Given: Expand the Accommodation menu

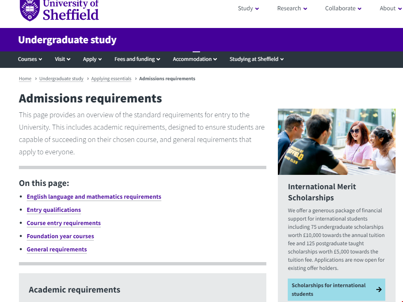Looking at the screenshot, I should (x=195, y=59).
